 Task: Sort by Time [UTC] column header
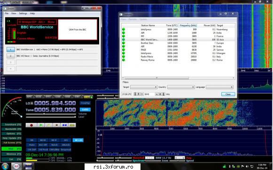(172, 25)
